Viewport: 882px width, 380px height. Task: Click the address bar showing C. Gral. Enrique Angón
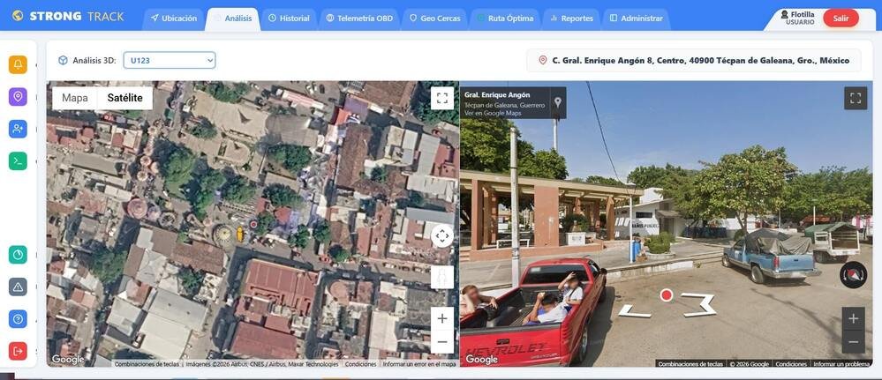coord(694,60)
